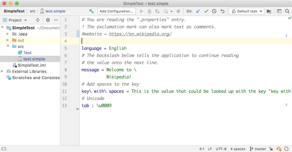Toggle tool window bars button bottom-left
Screen dimensions: 292x152
tap(4, 149)
